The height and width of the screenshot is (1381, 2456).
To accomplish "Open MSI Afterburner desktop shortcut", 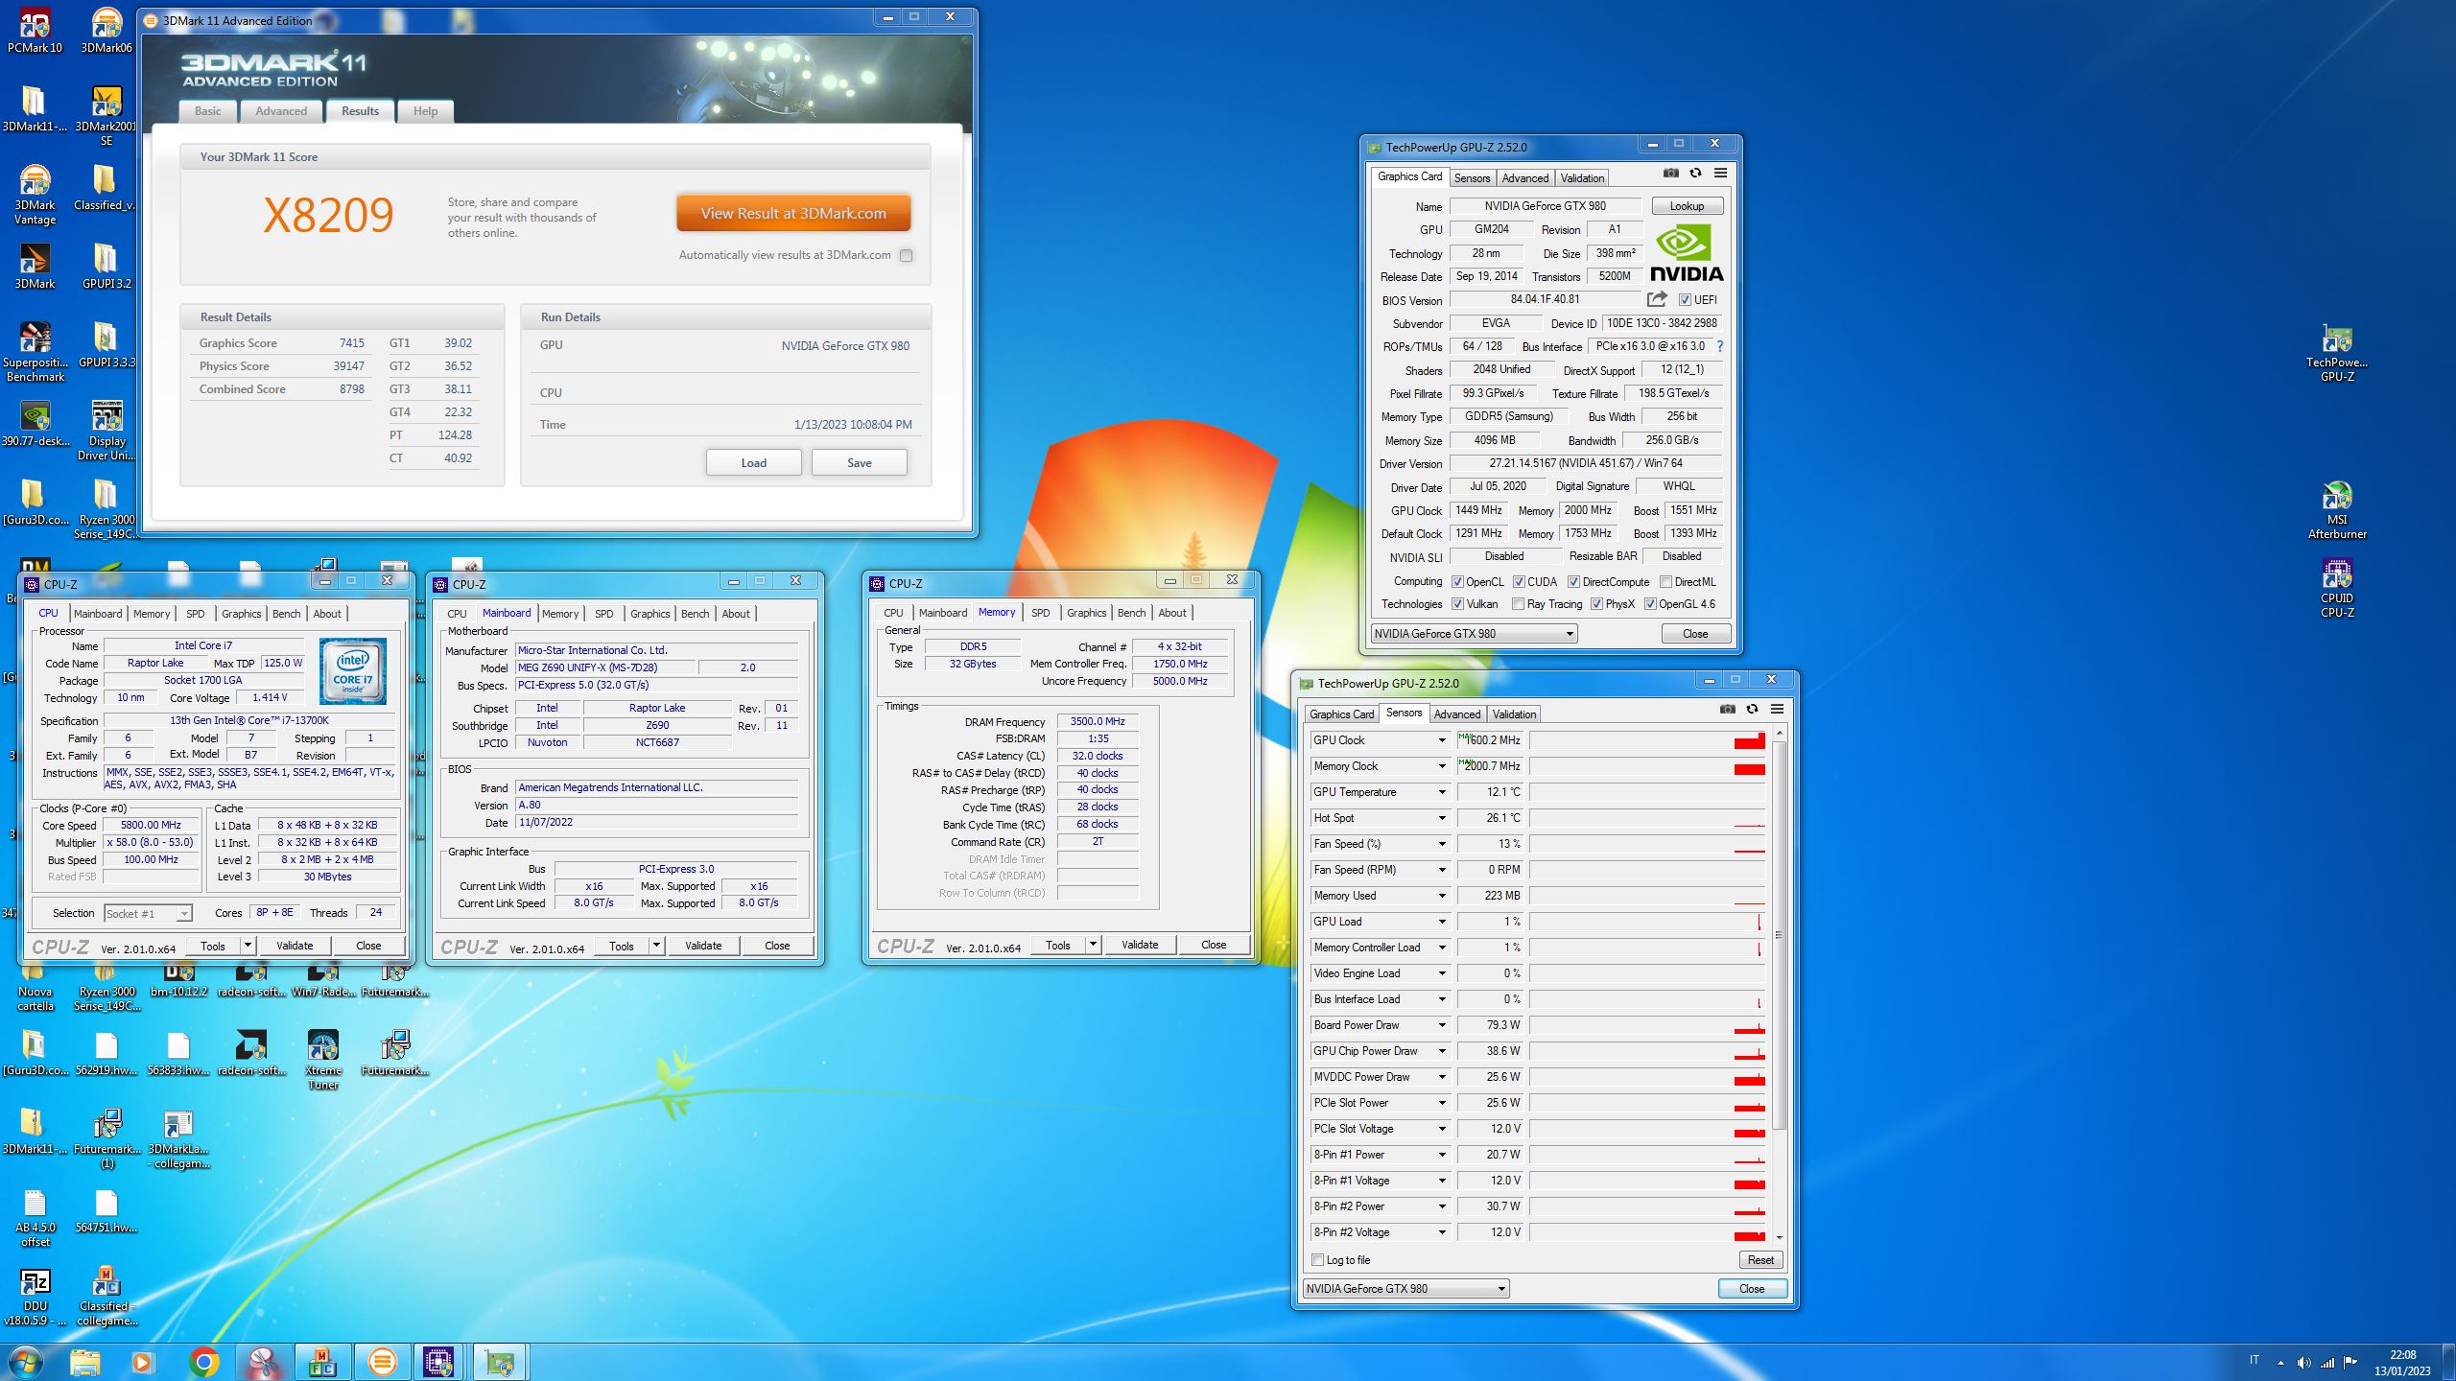I will (2337, 509).
